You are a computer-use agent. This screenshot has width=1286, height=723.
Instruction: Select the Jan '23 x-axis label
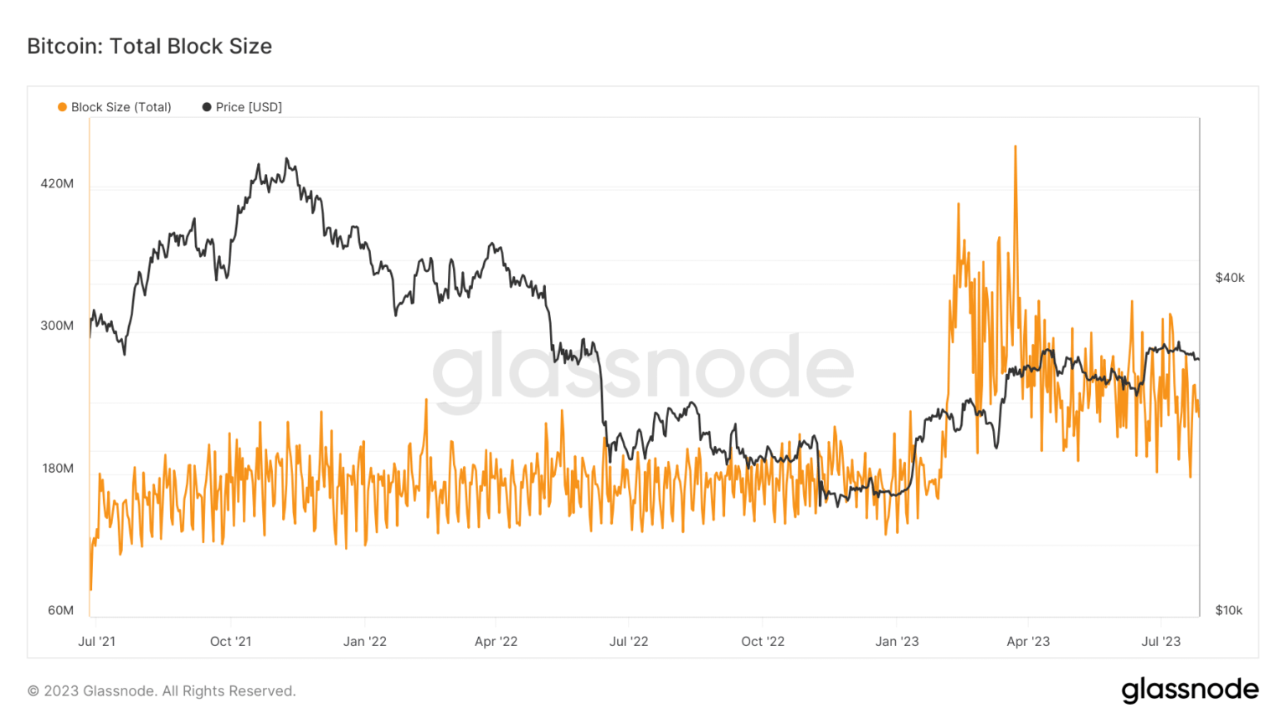point(897,641)
